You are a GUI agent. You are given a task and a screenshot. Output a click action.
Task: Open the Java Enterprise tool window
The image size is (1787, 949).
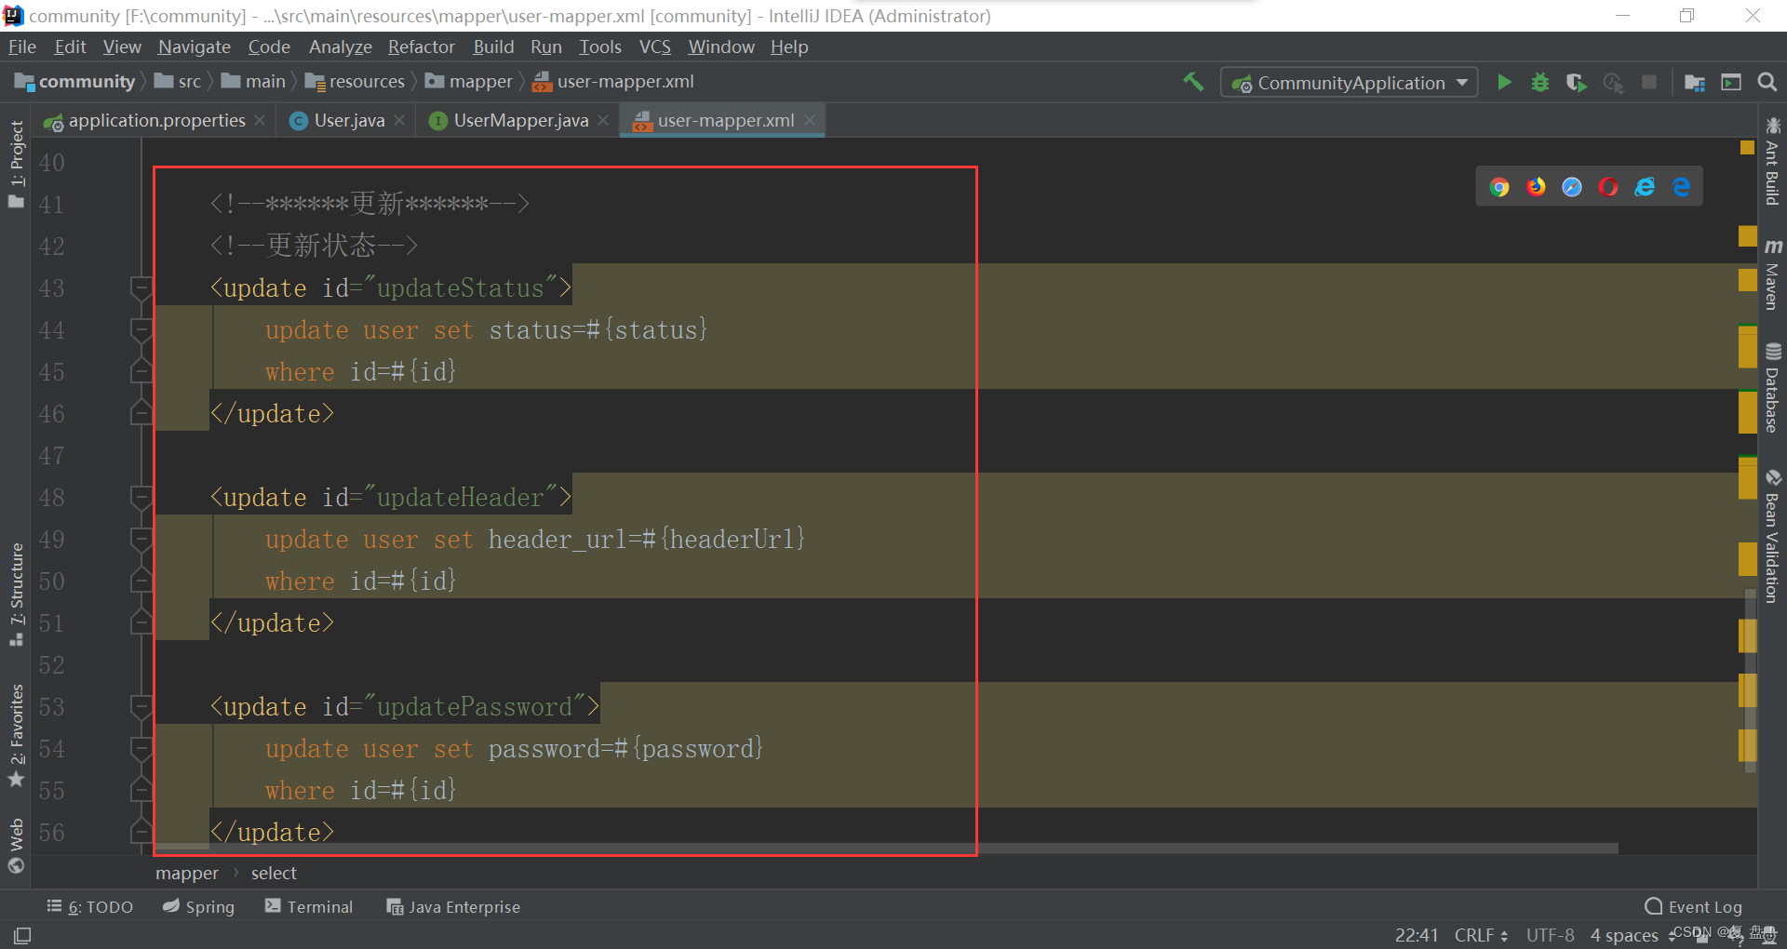point(453,907)
